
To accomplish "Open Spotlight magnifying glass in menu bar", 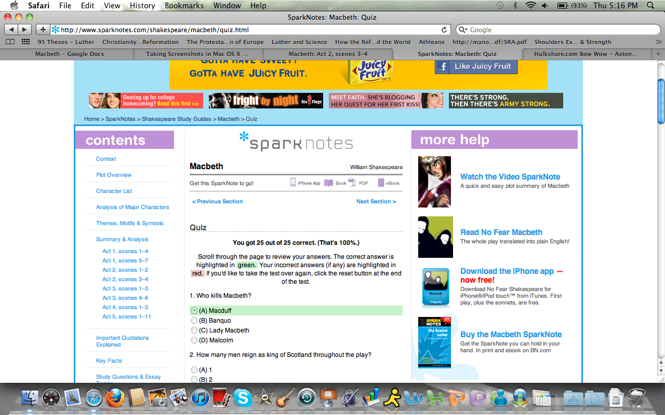I will (651, 6).
